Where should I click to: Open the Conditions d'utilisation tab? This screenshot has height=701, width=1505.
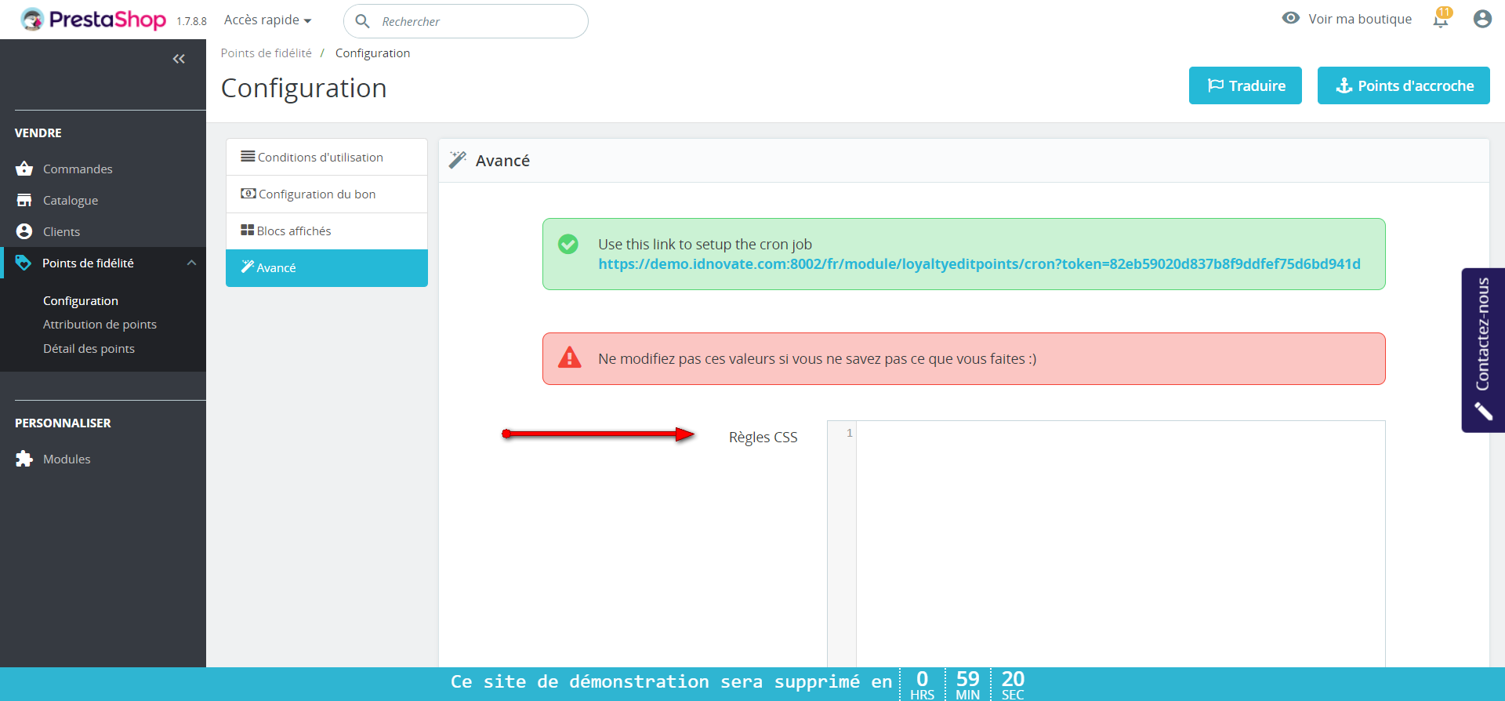pos(327,157)
